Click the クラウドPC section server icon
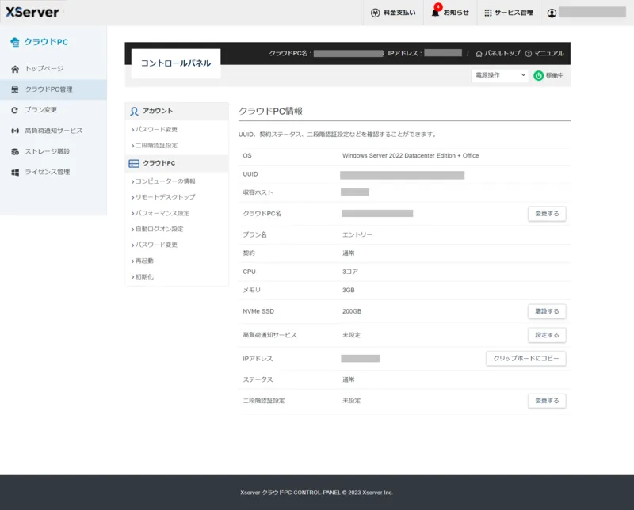Viewport: 634px width, 510px height. (134, 163)
